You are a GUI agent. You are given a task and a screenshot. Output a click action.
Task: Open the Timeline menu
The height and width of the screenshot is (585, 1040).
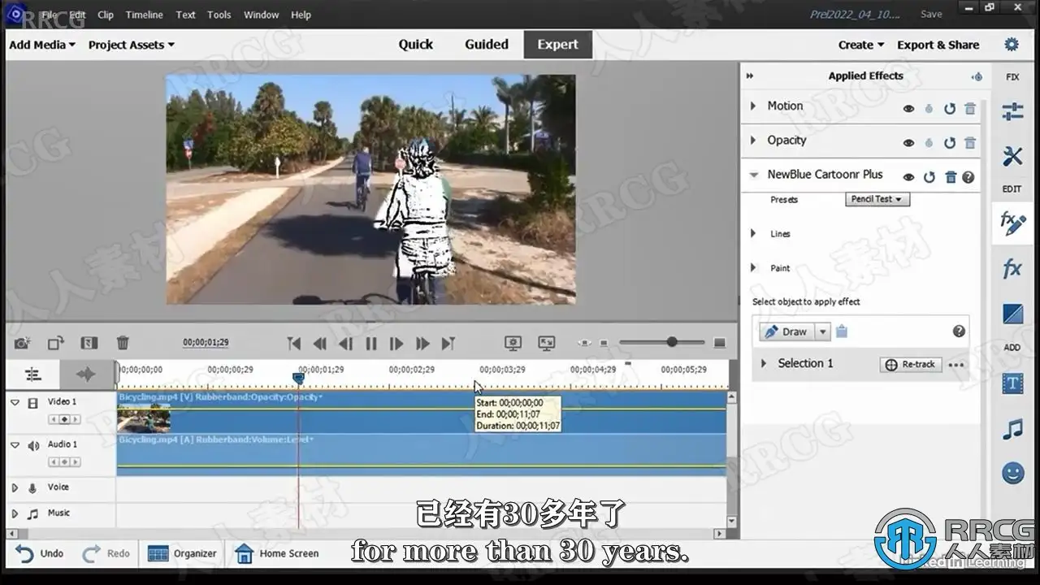144,15
